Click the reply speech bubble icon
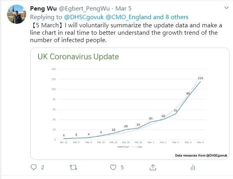The height and width of the screenshot is (179, 233). [34, 167]
